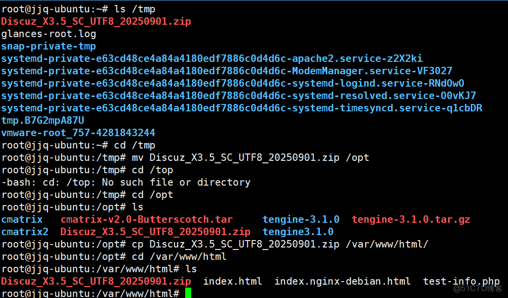Select the index.nginx-debian.html file name
The height and width of the screenshot is (298, 508).
pyautogui.click(x=343, y=281)
